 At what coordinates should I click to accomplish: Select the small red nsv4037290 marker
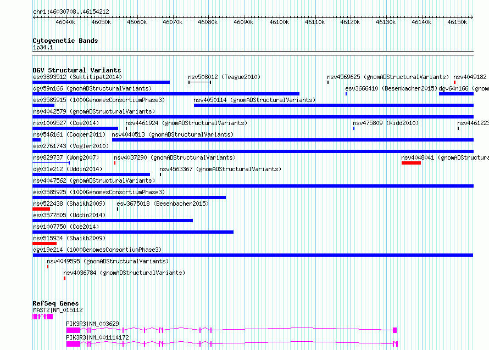pyautogui.click(x=115, y=163)
